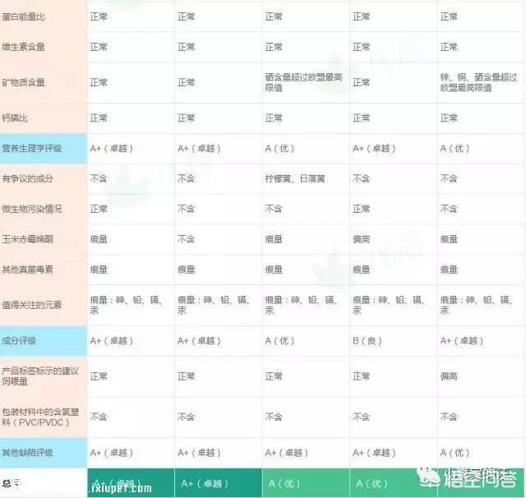Image resolution: width=526 pixels, height=498 pixels.
Task: Select the 矿物质含量 row label
Action: pyautogui.click(x=23, y=82)
